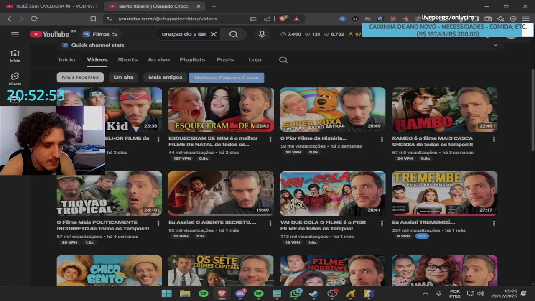Open the Ao vivo tab

(158, 60)
